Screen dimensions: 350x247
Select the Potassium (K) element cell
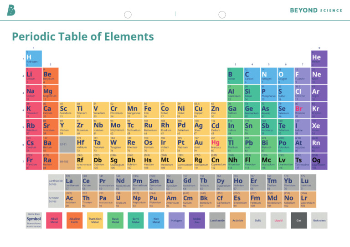coord(34,110)
